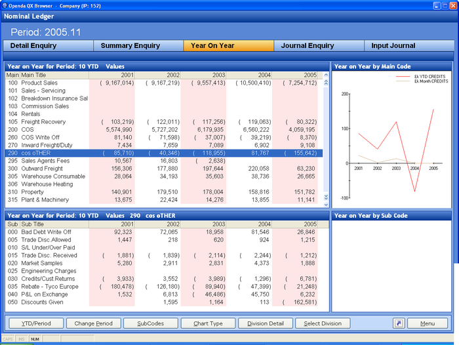Viewport: 459px width, 345px height.
Task: Click the Chart Type button
Action: 208,323
